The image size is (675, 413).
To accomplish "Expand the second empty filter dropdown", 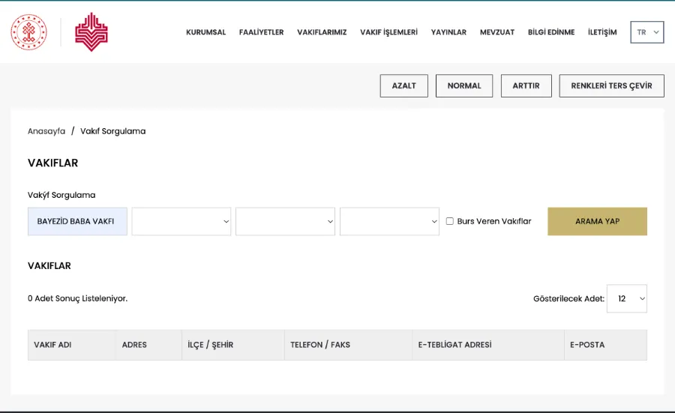I will pyautogui.click(x=285, y=221).
